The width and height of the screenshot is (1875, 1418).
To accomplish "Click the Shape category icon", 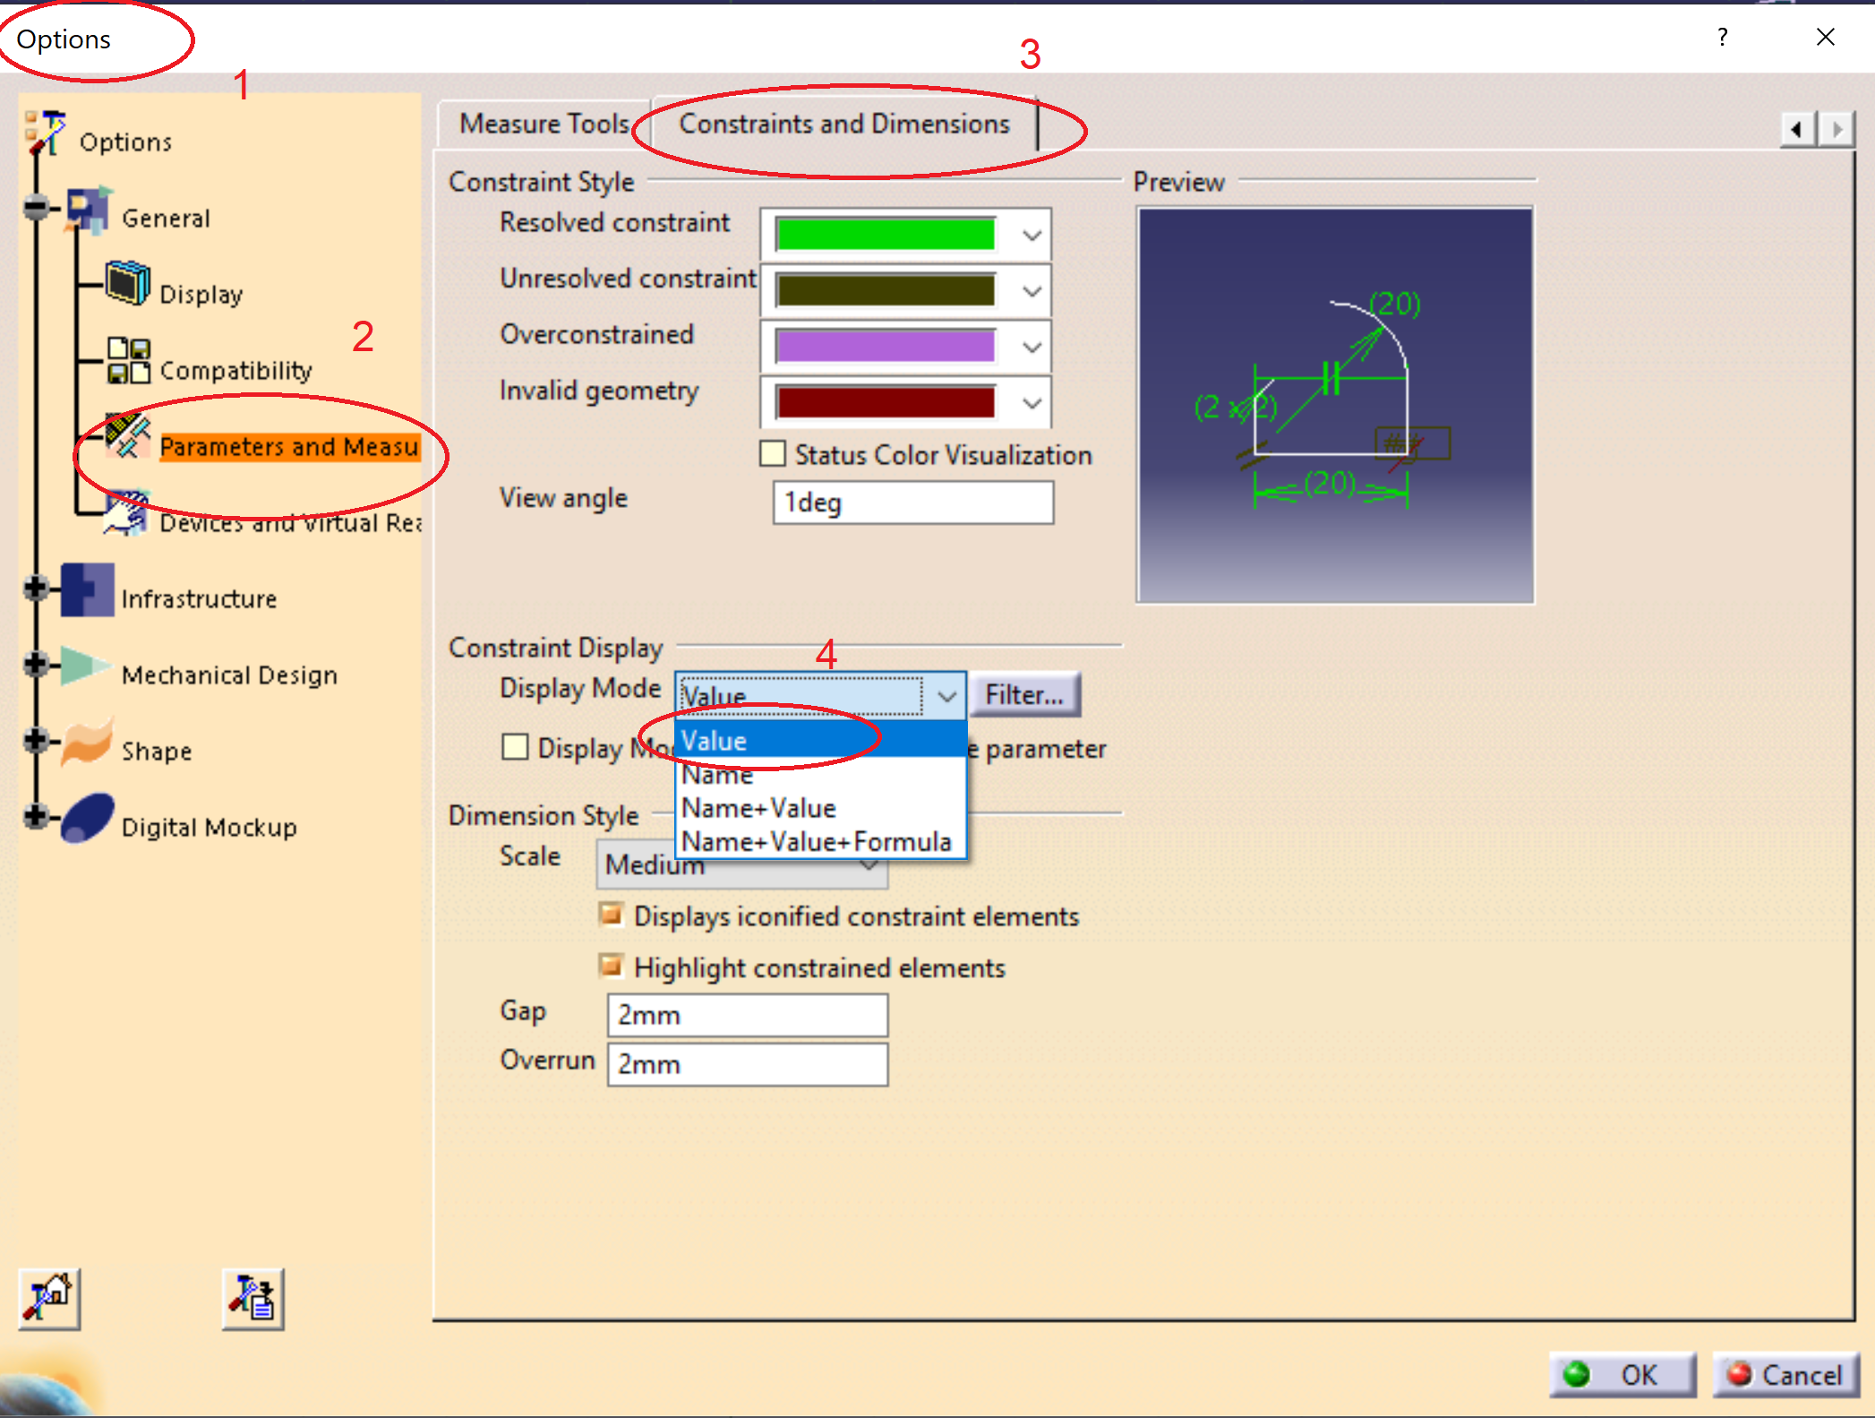I will click(x=87, y=743).
